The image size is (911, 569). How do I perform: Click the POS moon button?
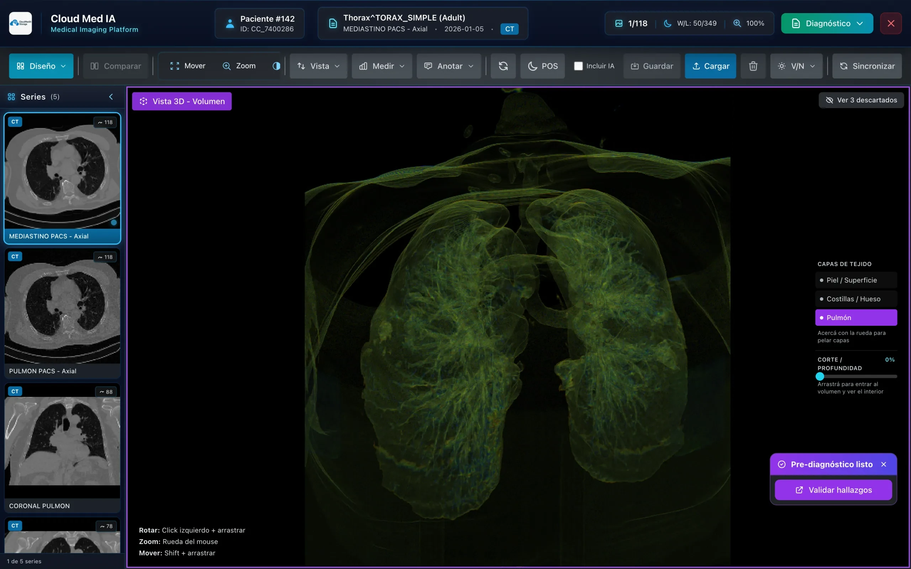click(x=542, y=66)
